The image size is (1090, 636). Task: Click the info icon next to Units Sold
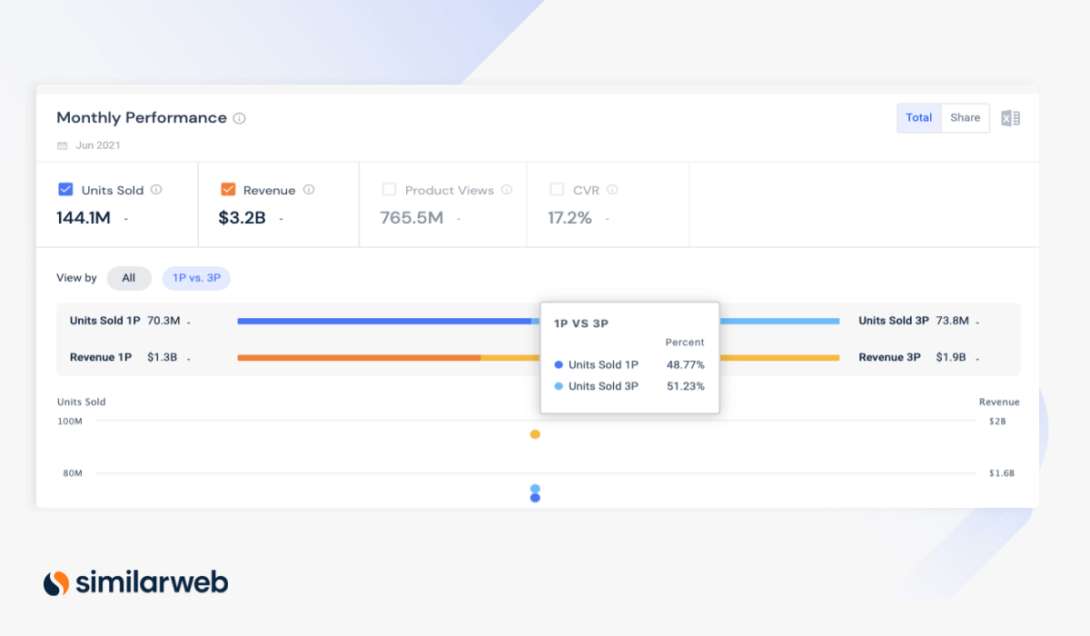click(x=156, y=190)
